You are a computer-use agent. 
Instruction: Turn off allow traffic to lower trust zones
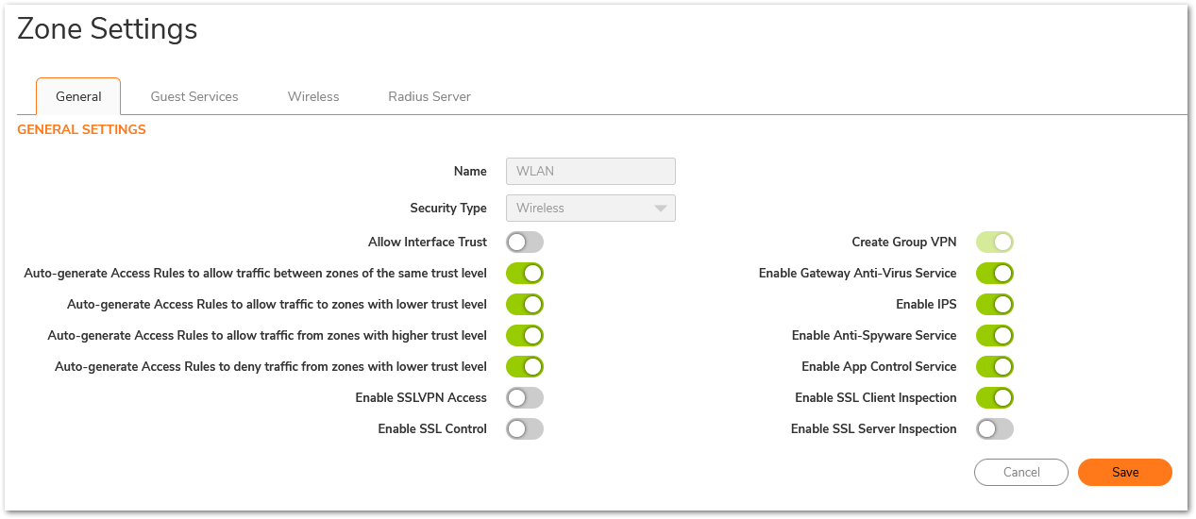coord(525,305)
